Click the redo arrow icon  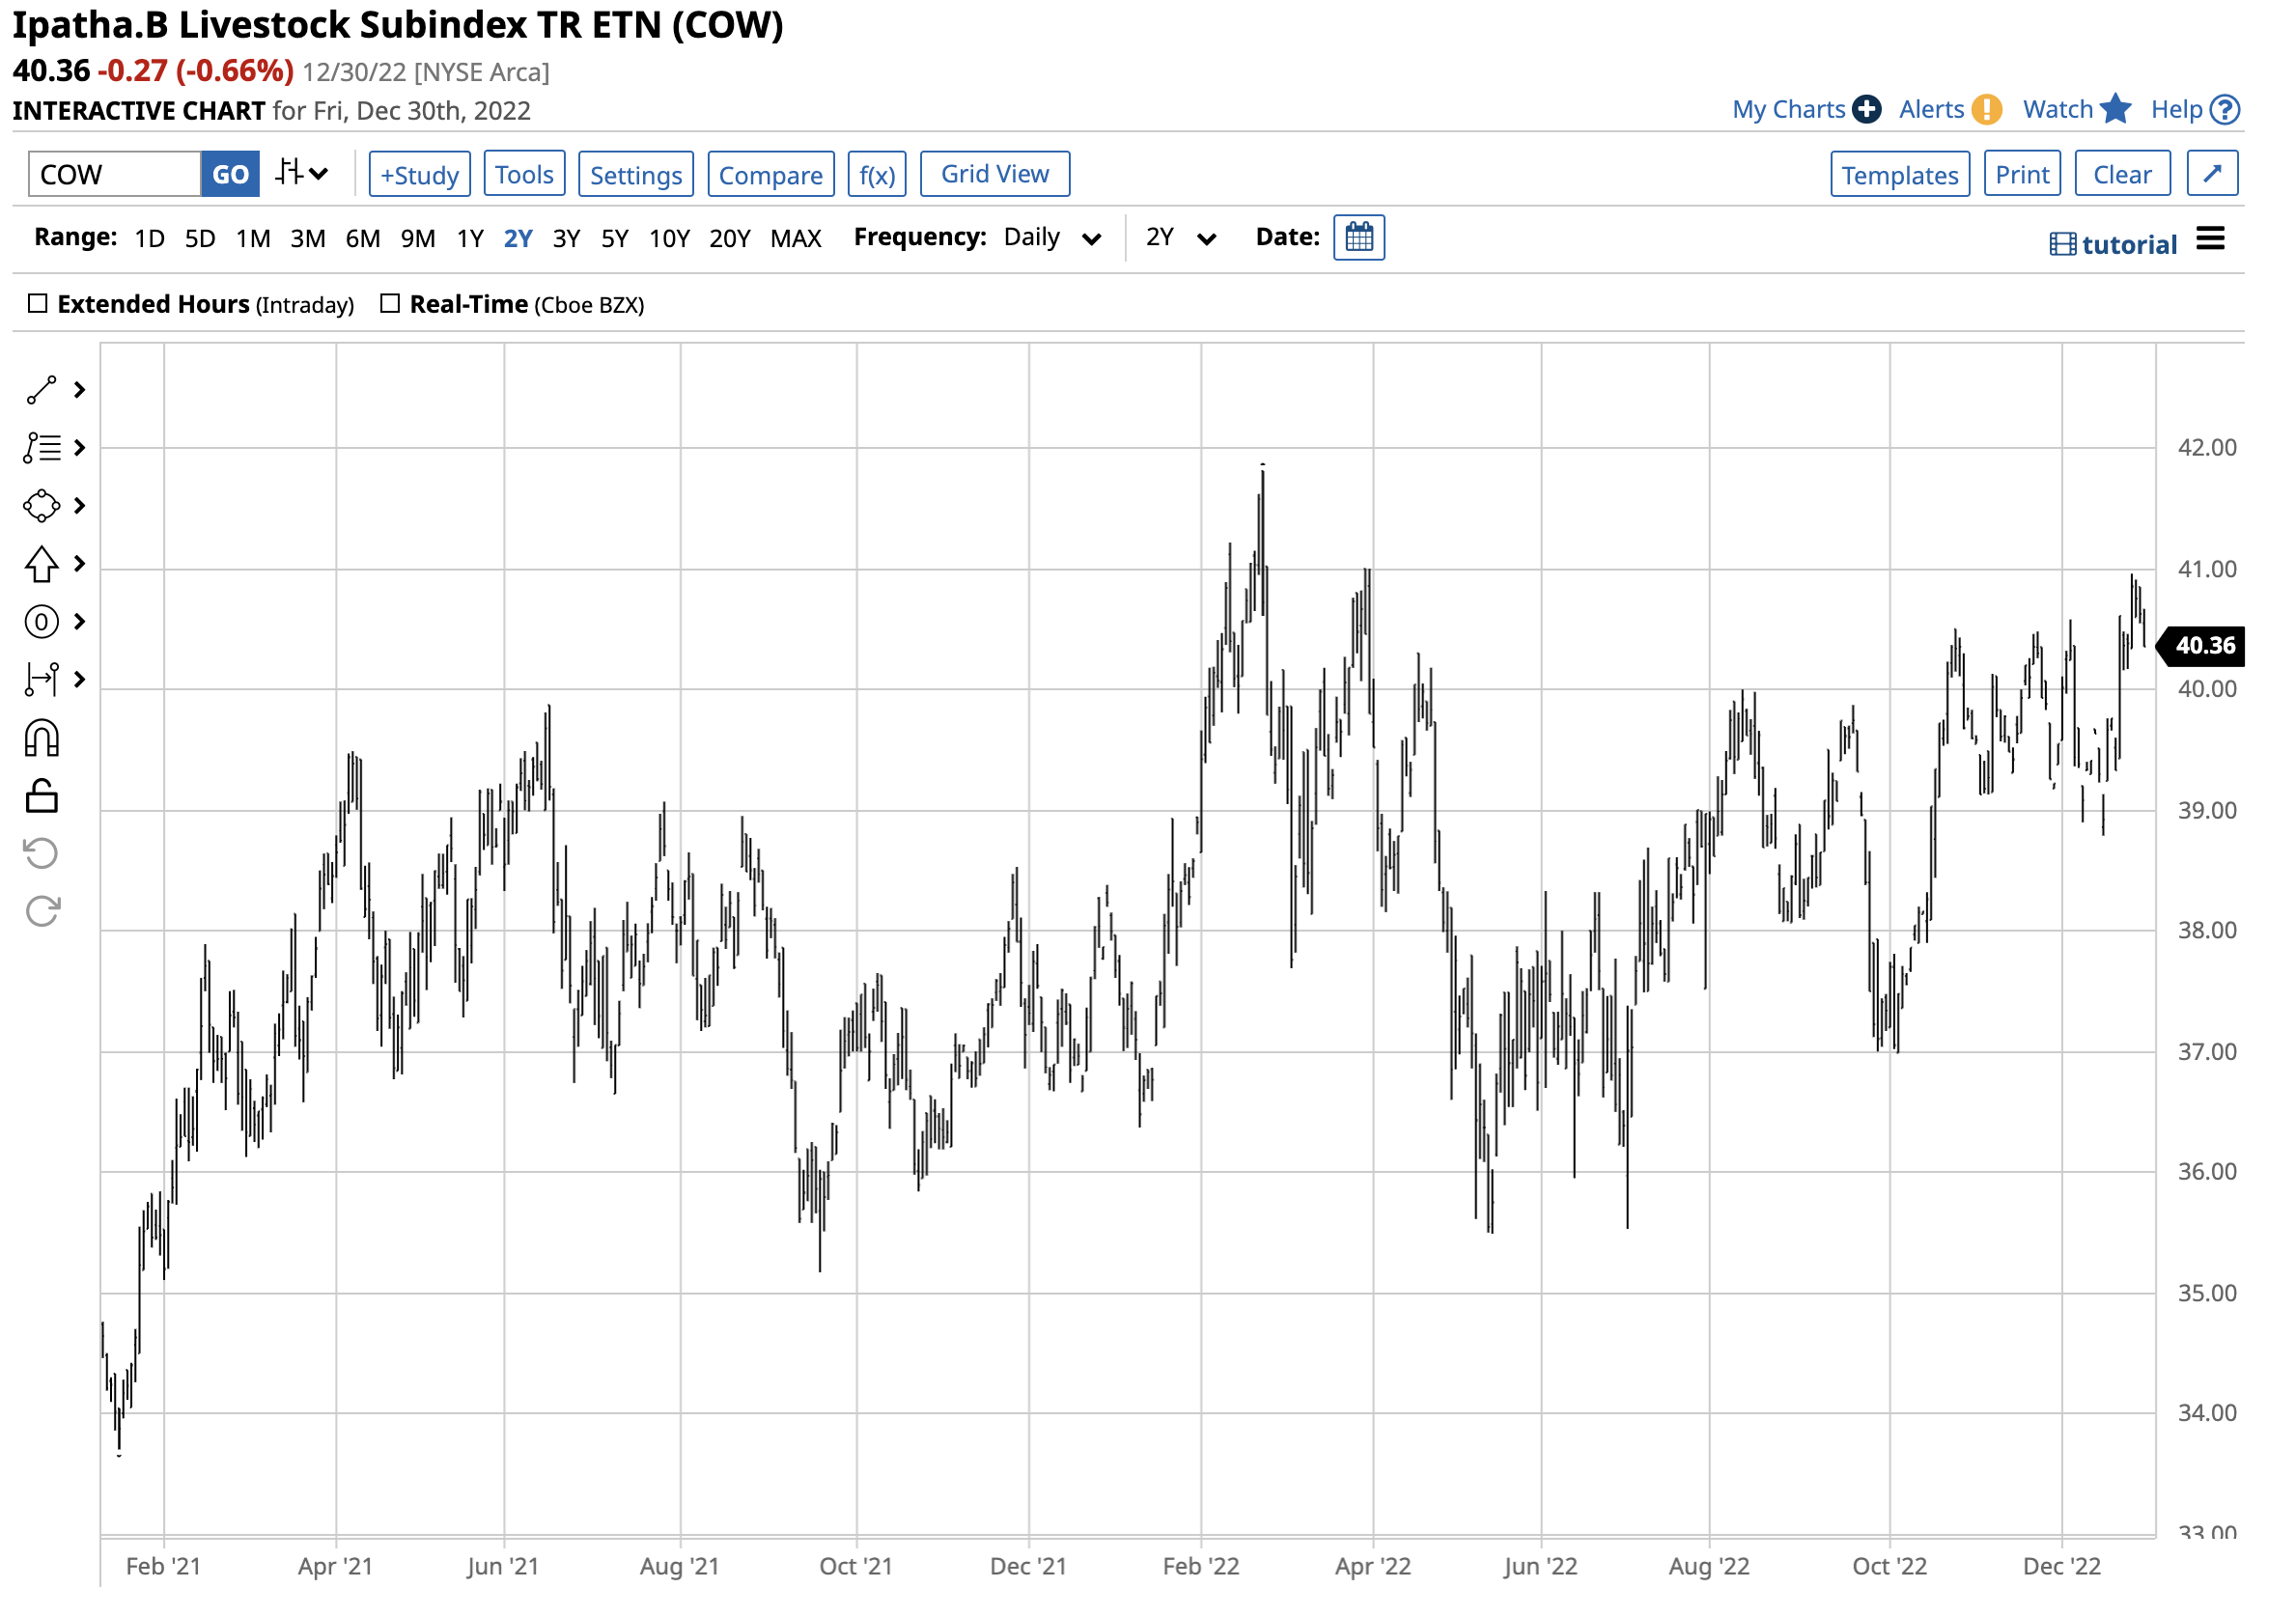click(41, 912)
